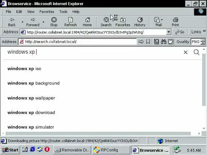Click the Quality PNG selector field
This screenshot has height=155, width=207.
(x=196, y=42)
